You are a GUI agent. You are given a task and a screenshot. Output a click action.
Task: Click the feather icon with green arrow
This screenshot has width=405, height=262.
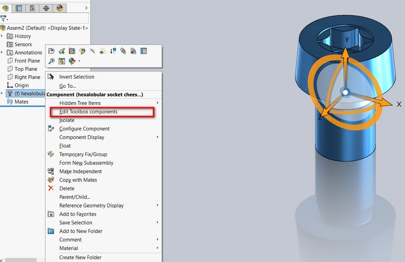[62, 51]
